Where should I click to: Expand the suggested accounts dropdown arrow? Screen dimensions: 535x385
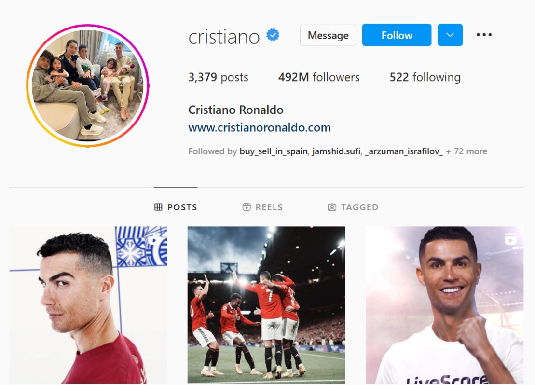pyautogui.click(x=450, y=35)
